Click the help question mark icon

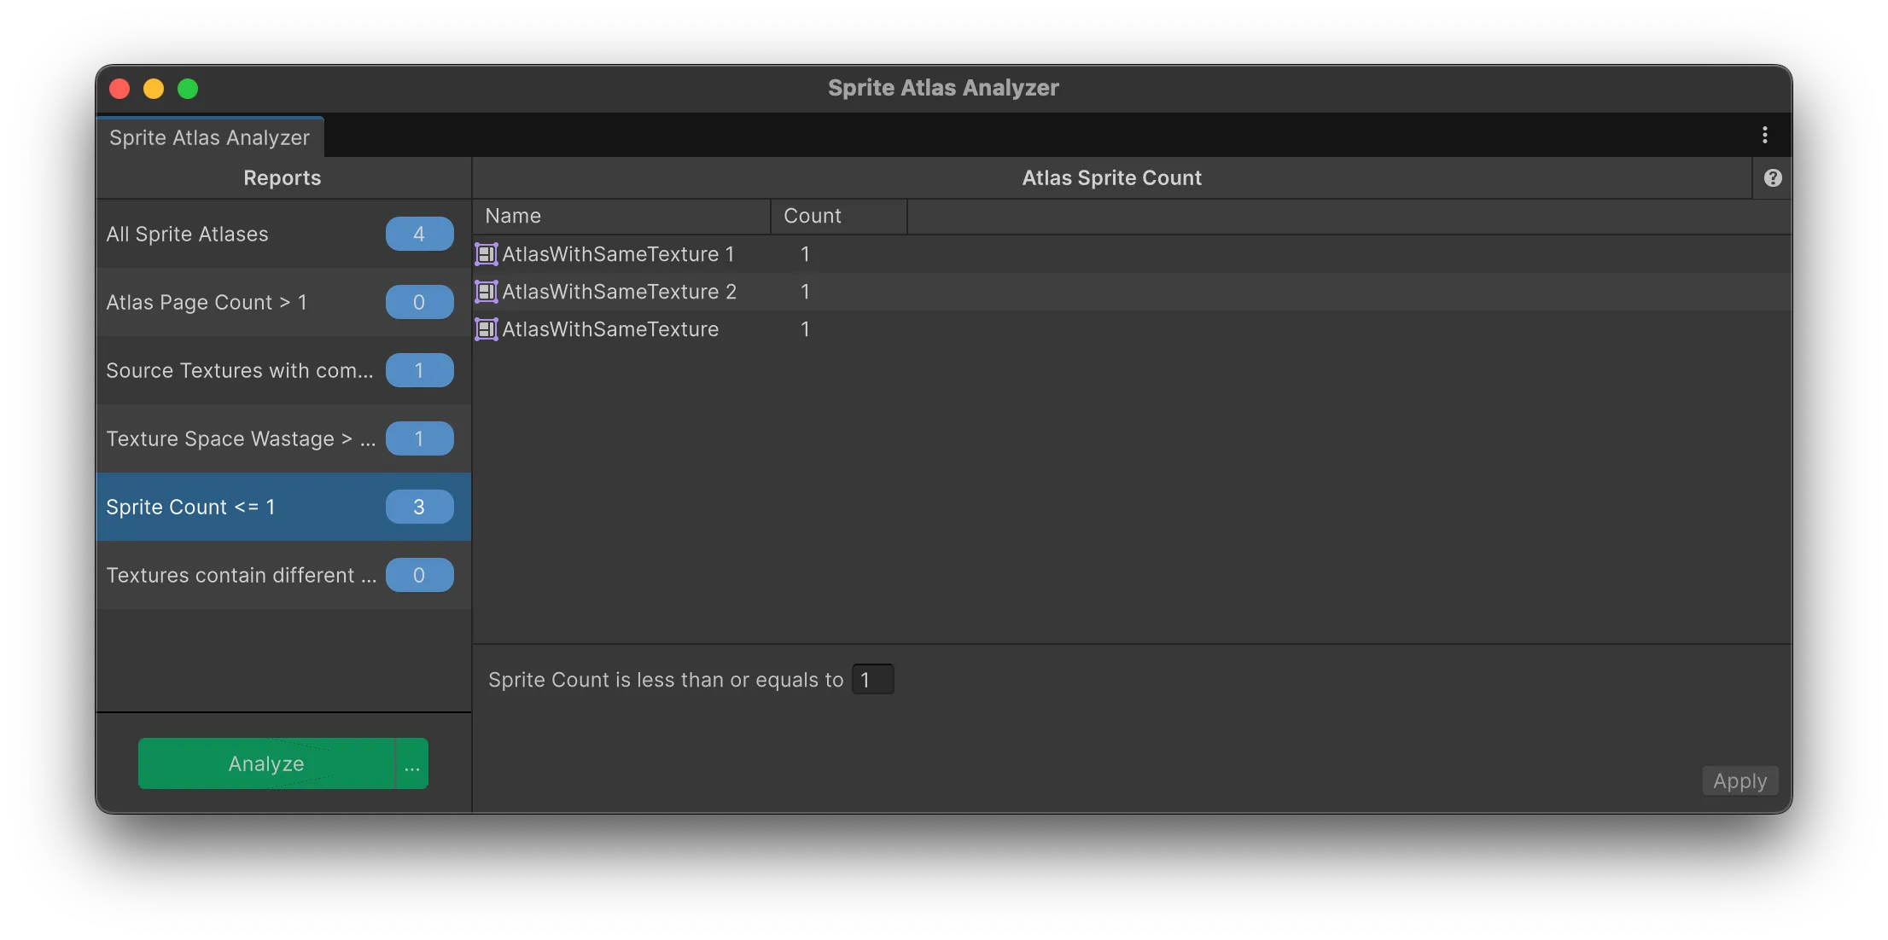coord(1773,177)
